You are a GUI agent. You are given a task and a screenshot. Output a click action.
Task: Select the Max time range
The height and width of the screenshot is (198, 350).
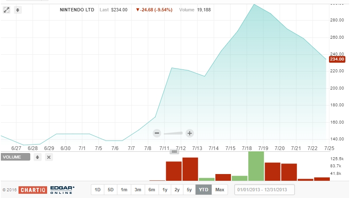coord(220,190)
